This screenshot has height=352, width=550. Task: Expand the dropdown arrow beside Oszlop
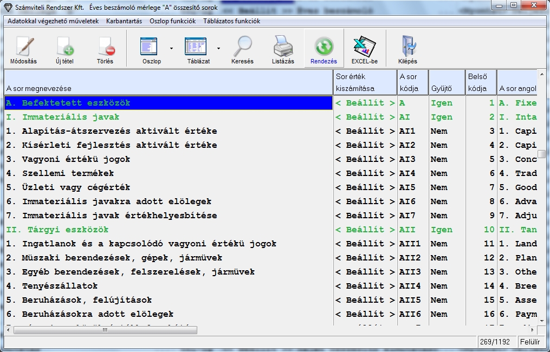click(171, 48)
